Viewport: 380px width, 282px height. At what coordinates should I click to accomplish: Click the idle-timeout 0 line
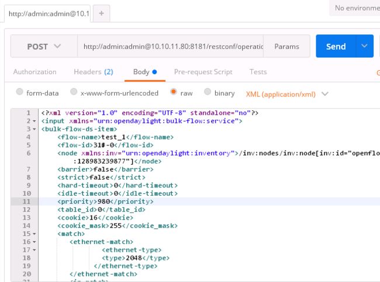click(118, 193)
